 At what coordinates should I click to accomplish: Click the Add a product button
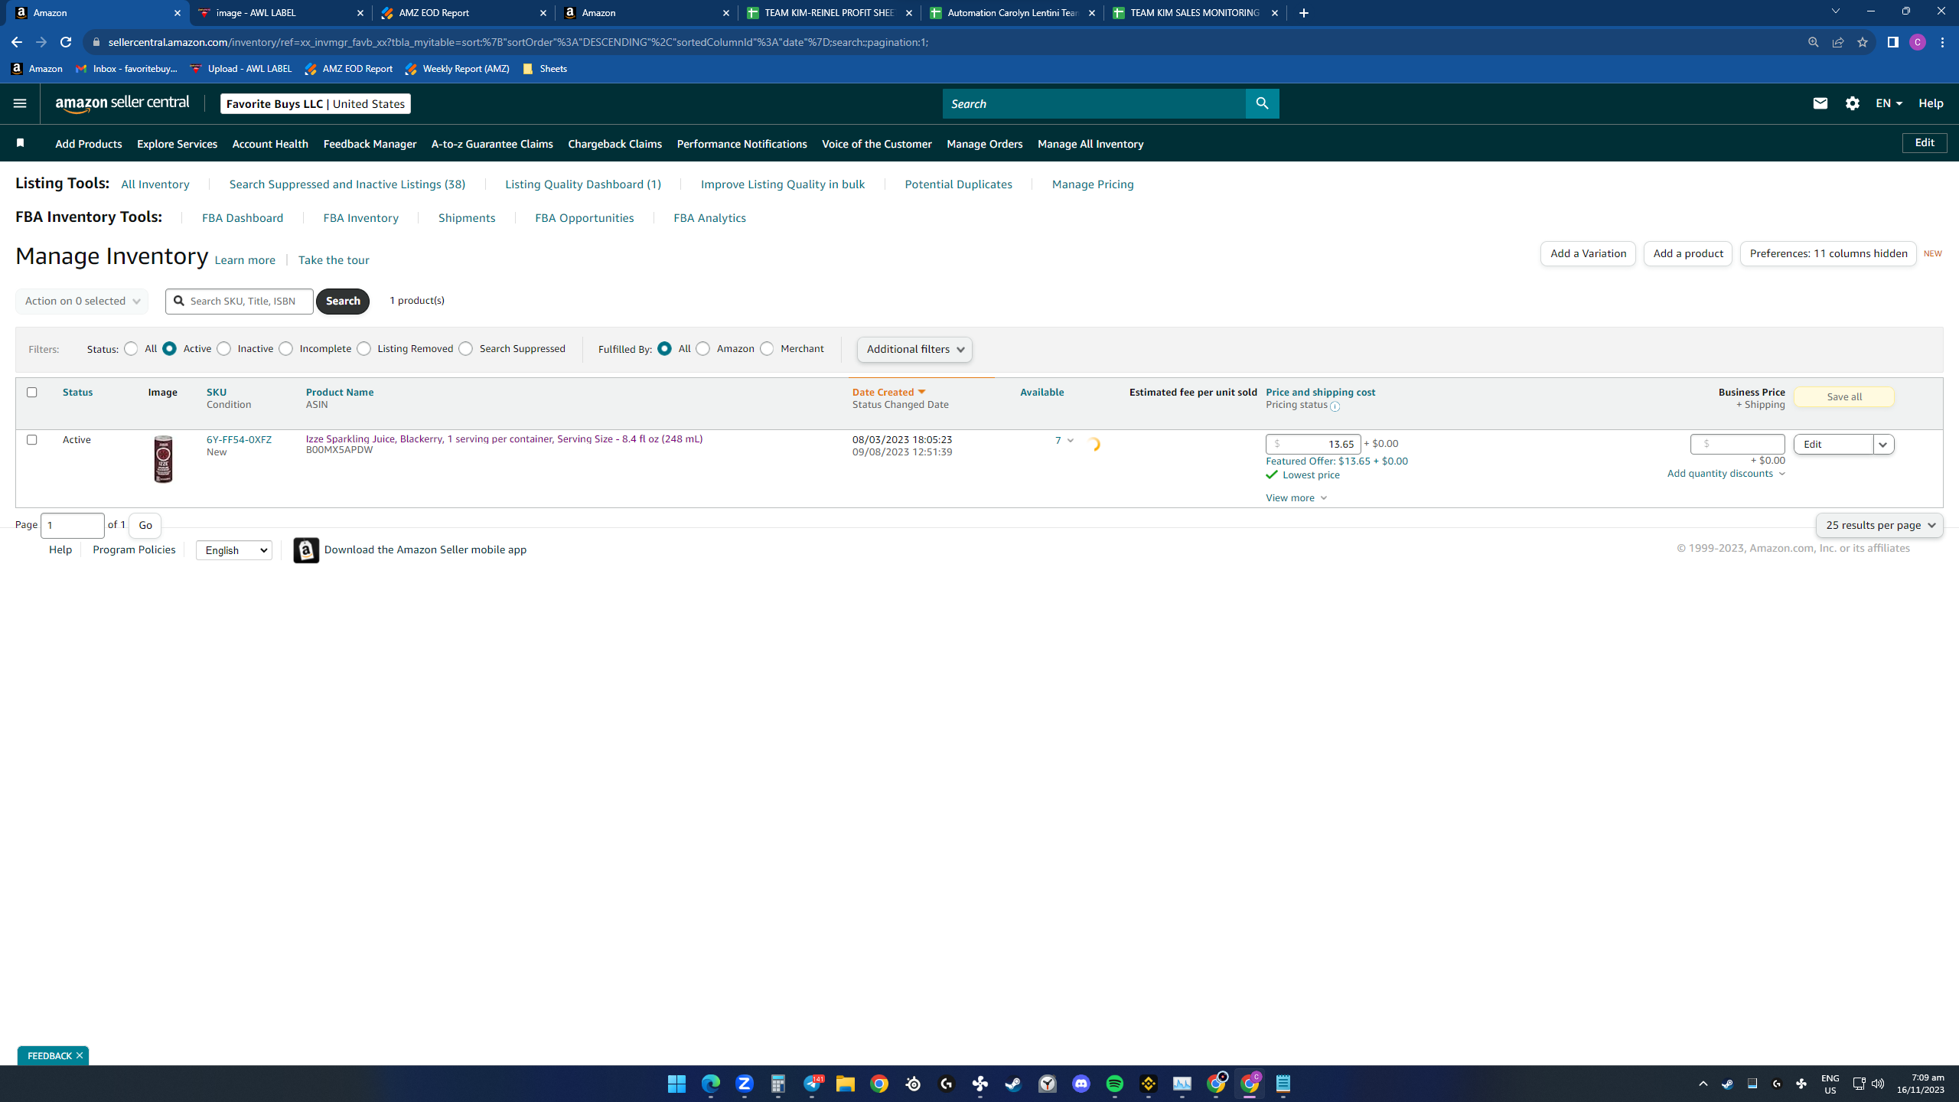coord(1688,253)
